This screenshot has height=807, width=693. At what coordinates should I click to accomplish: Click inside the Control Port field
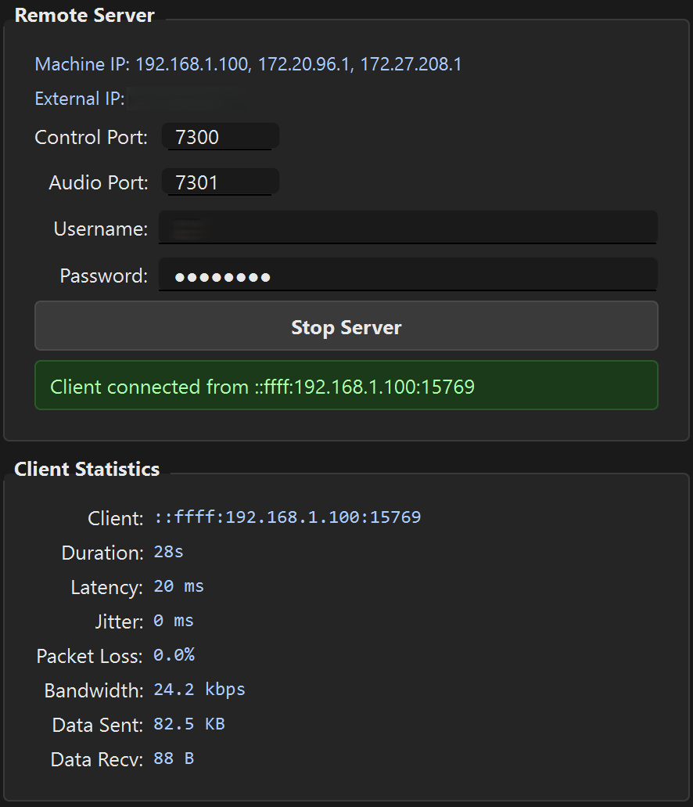[x=220, y=135]
